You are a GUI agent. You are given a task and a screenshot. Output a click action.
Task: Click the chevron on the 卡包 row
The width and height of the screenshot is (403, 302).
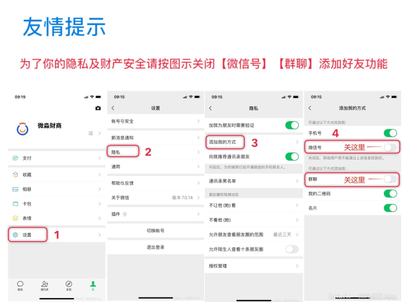click(x=100, y=204)
